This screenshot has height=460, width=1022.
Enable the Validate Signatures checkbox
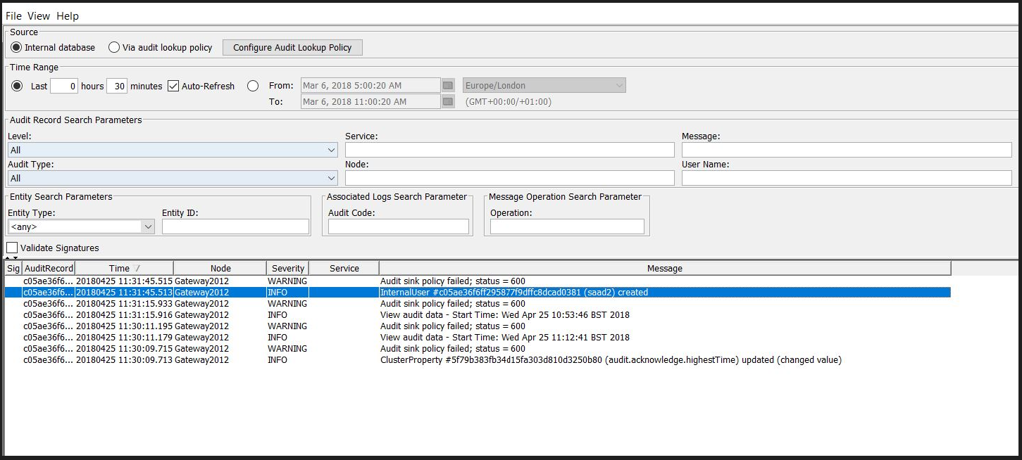point(12,248)
